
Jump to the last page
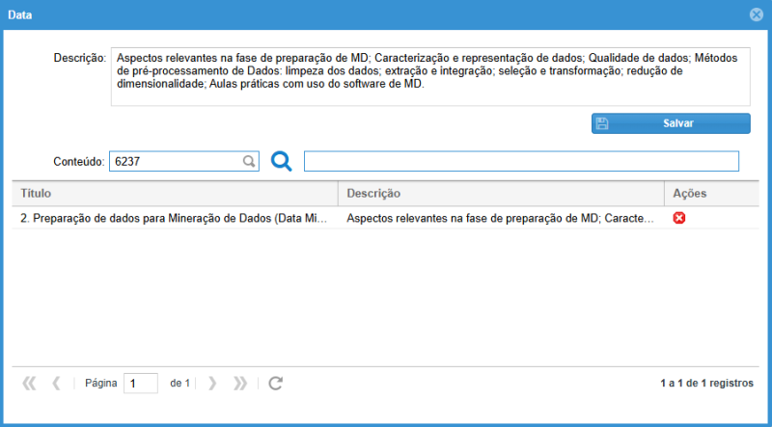click(x=240, y=383)
